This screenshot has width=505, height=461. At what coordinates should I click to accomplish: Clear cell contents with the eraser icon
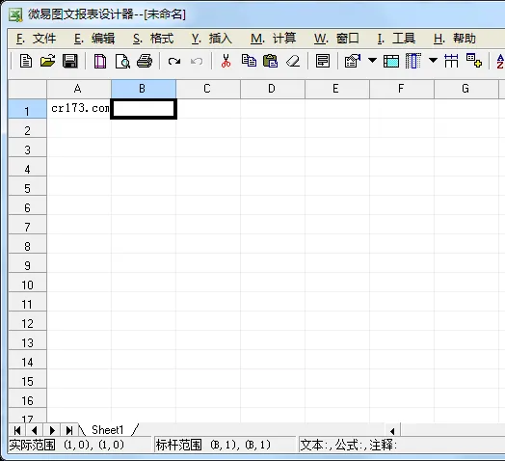tap(293, 61)
